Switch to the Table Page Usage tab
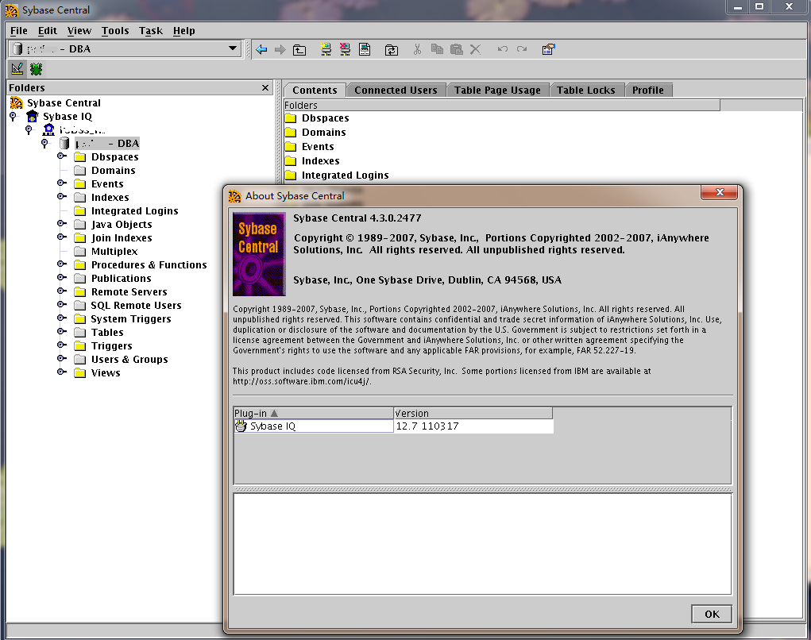This screenshot has width=811, height=640. tap(497, 90)
